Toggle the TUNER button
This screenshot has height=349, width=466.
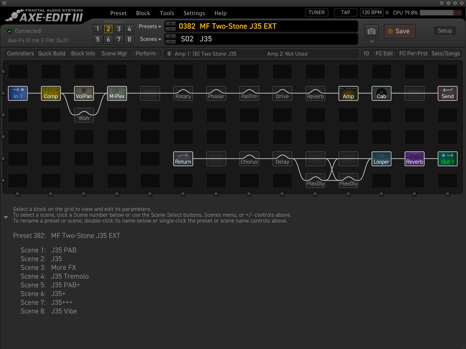[316, 13]
